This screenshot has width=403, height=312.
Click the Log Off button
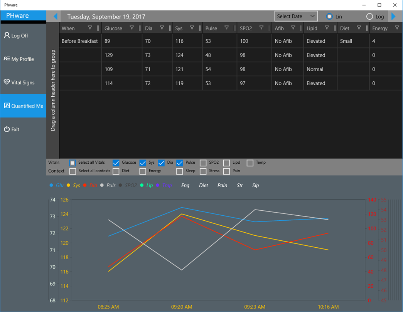click(23, 35)
